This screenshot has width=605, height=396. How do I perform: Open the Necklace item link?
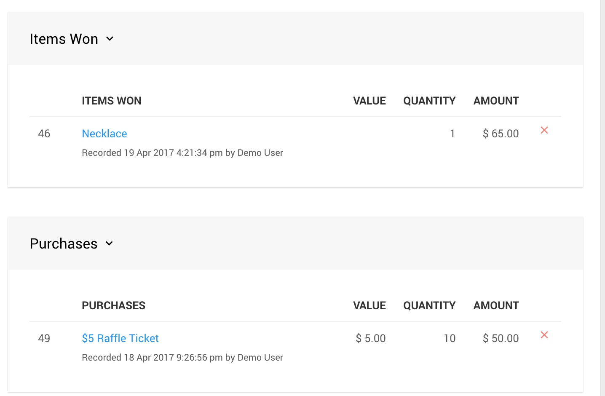tap(104, 134)
